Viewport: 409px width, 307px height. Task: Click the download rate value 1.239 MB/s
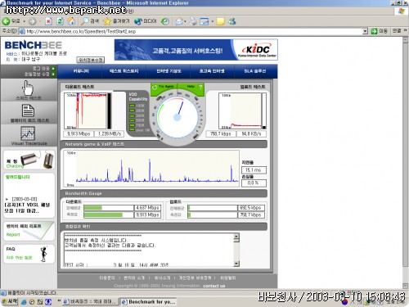110,133
